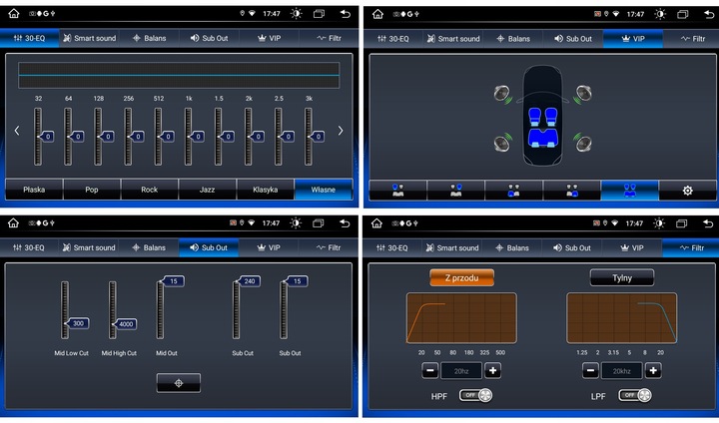Click the Mid High Cut slider handle

(125, 324)
